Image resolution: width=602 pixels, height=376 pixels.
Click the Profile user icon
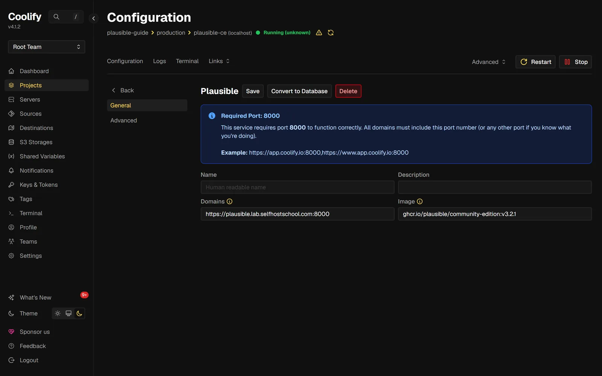[11, 227]
